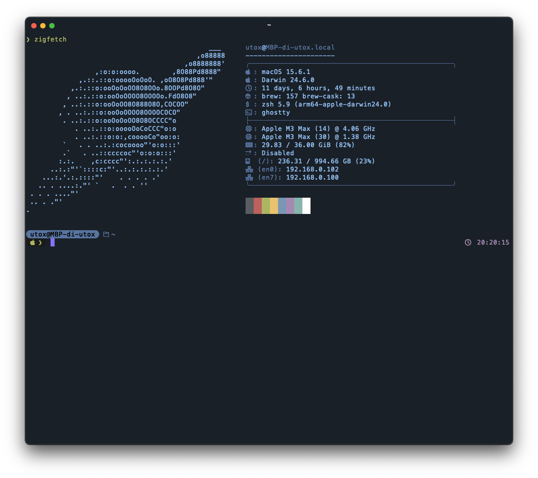Click the memory icon showing 29.83 / 36.00 GiB
Image resolution: width=538 pixels, height=478 pixels.
tap(248, 144)
